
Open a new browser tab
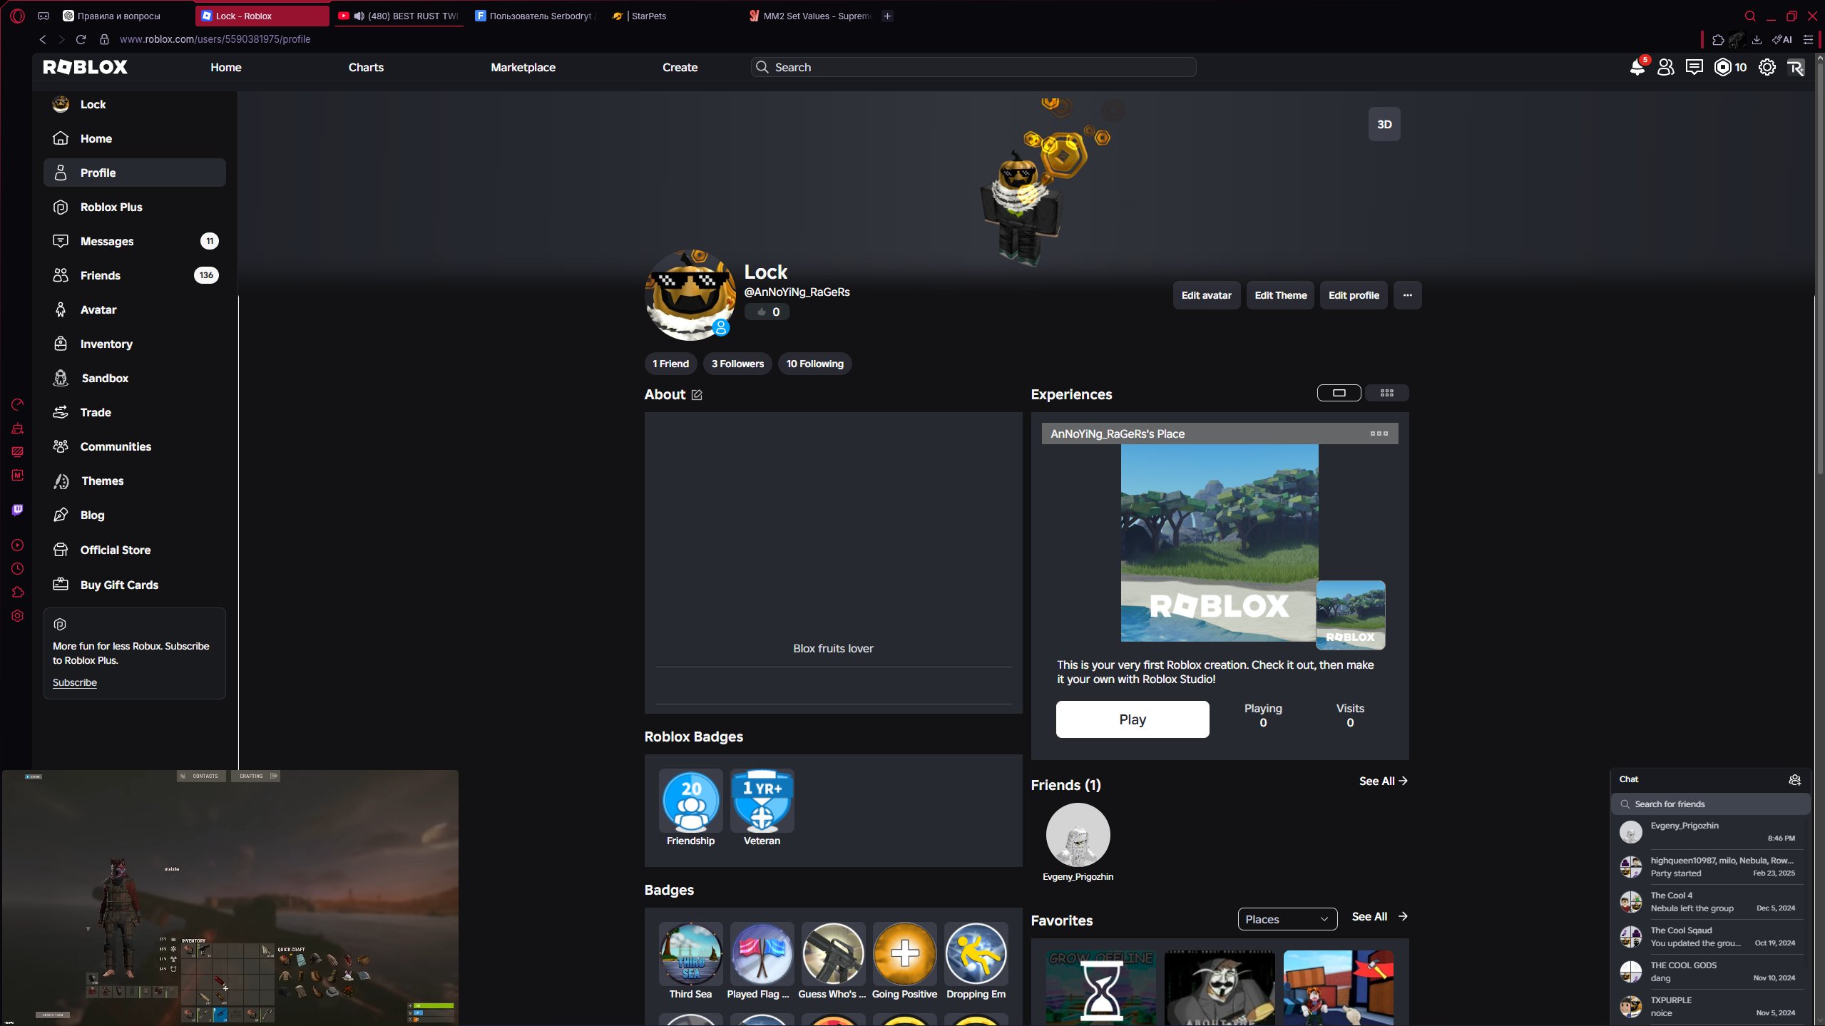[x=887, y=16]
